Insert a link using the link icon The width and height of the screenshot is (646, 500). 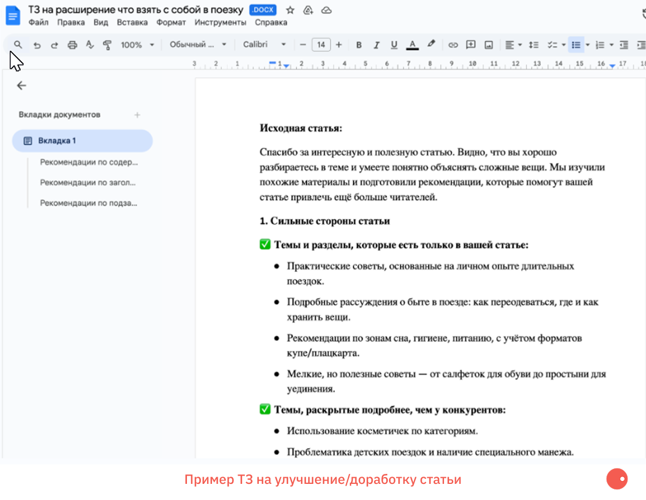click(453, 45)
